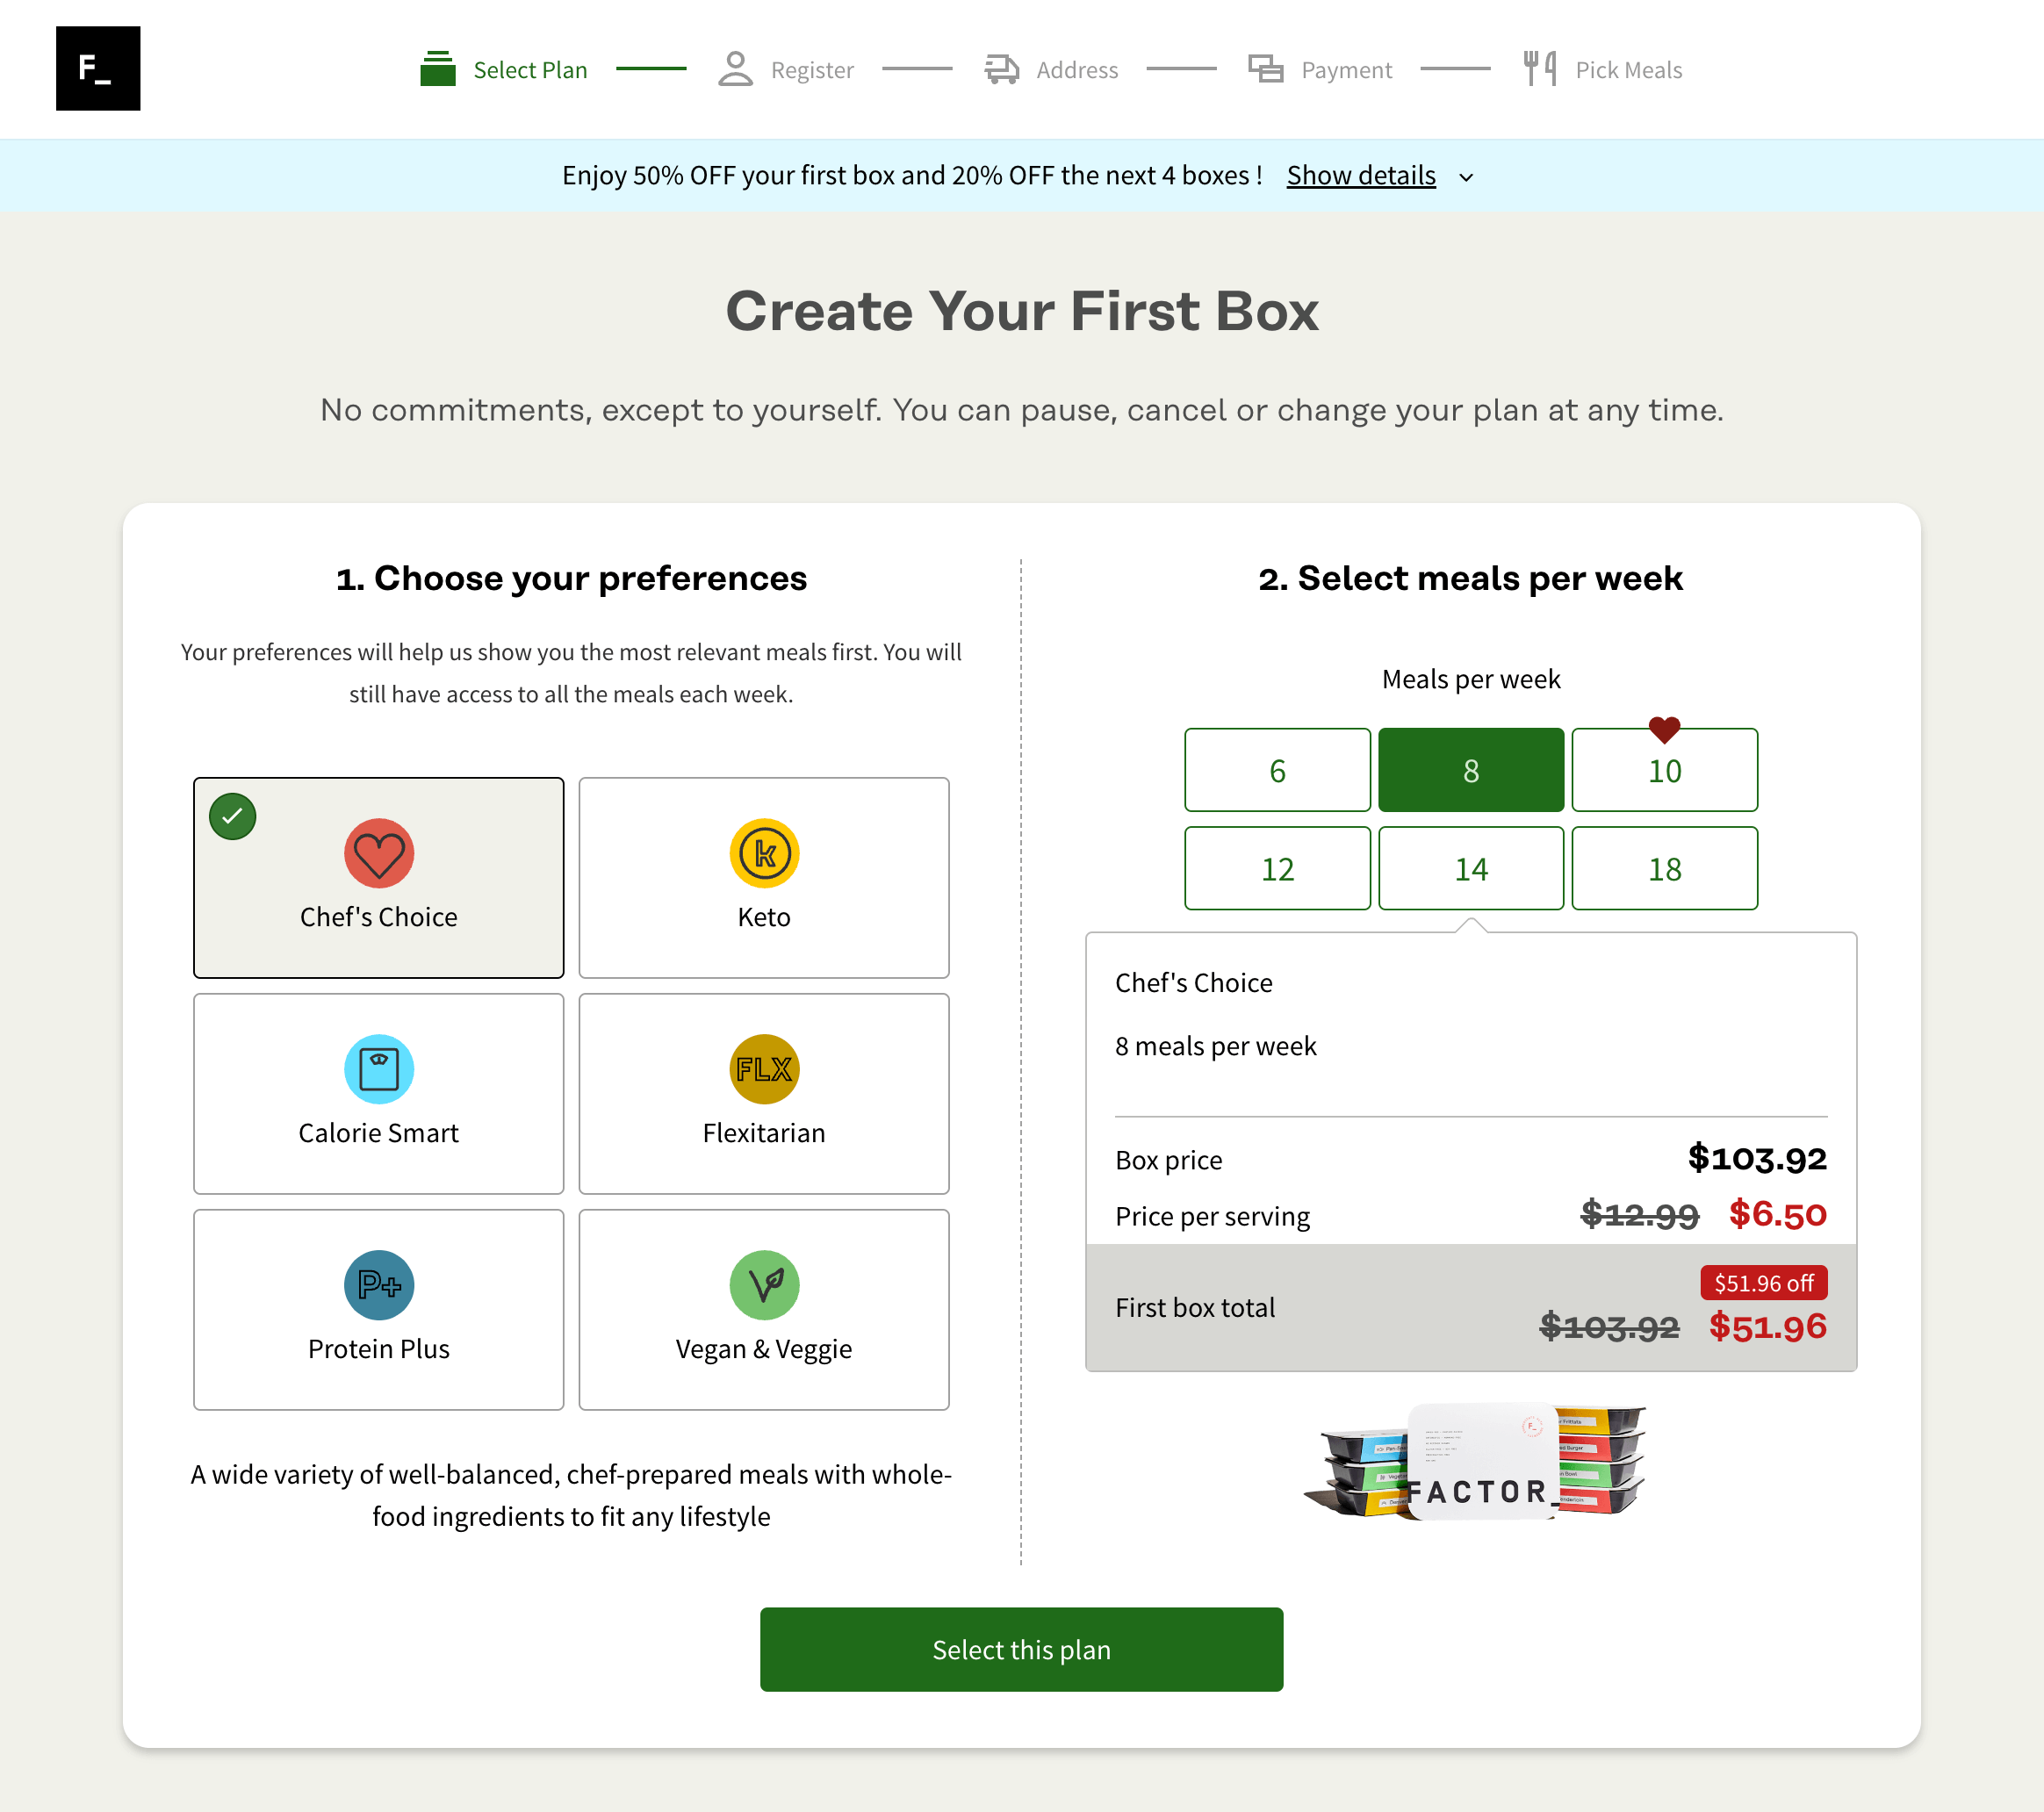Viewport: 2044px width, 1812px height.
Task: Click the Select this plan button
Action: 1021,1648
